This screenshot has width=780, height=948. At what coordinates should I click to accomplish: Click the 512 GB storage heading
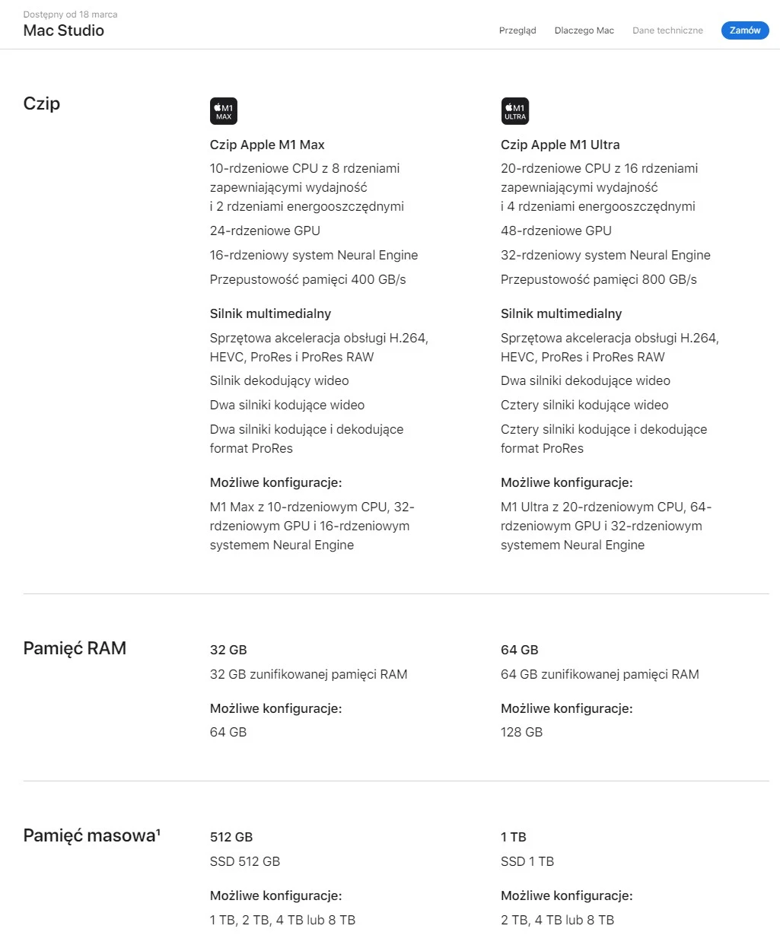pyautogui.click(x=231, y=837)
